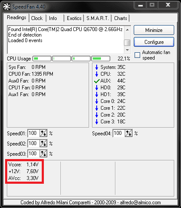Click the blue arrow icon next to Core 0

coord(97,101)
